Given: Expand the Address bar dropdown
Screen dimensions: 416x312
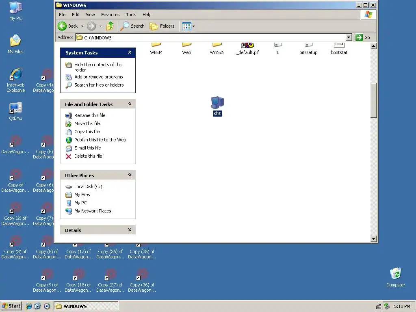Looking at the screenshot, I should [349, 37].
